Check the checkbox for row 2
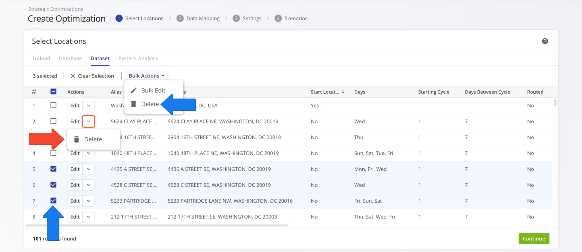The height and width of the screenshot is (252, 582). pyautogui.click(x=53, y=121)
